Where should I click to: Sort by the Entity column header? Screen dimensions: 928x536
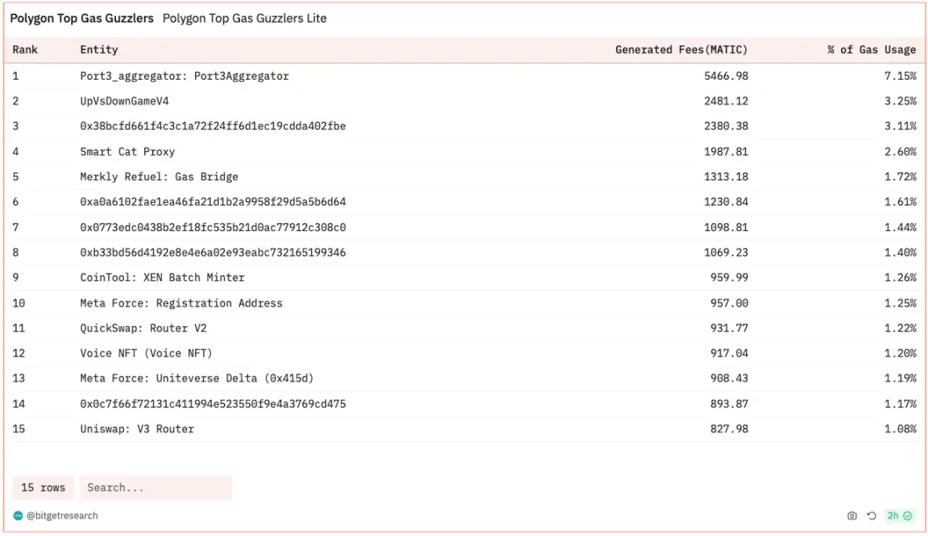99,50
